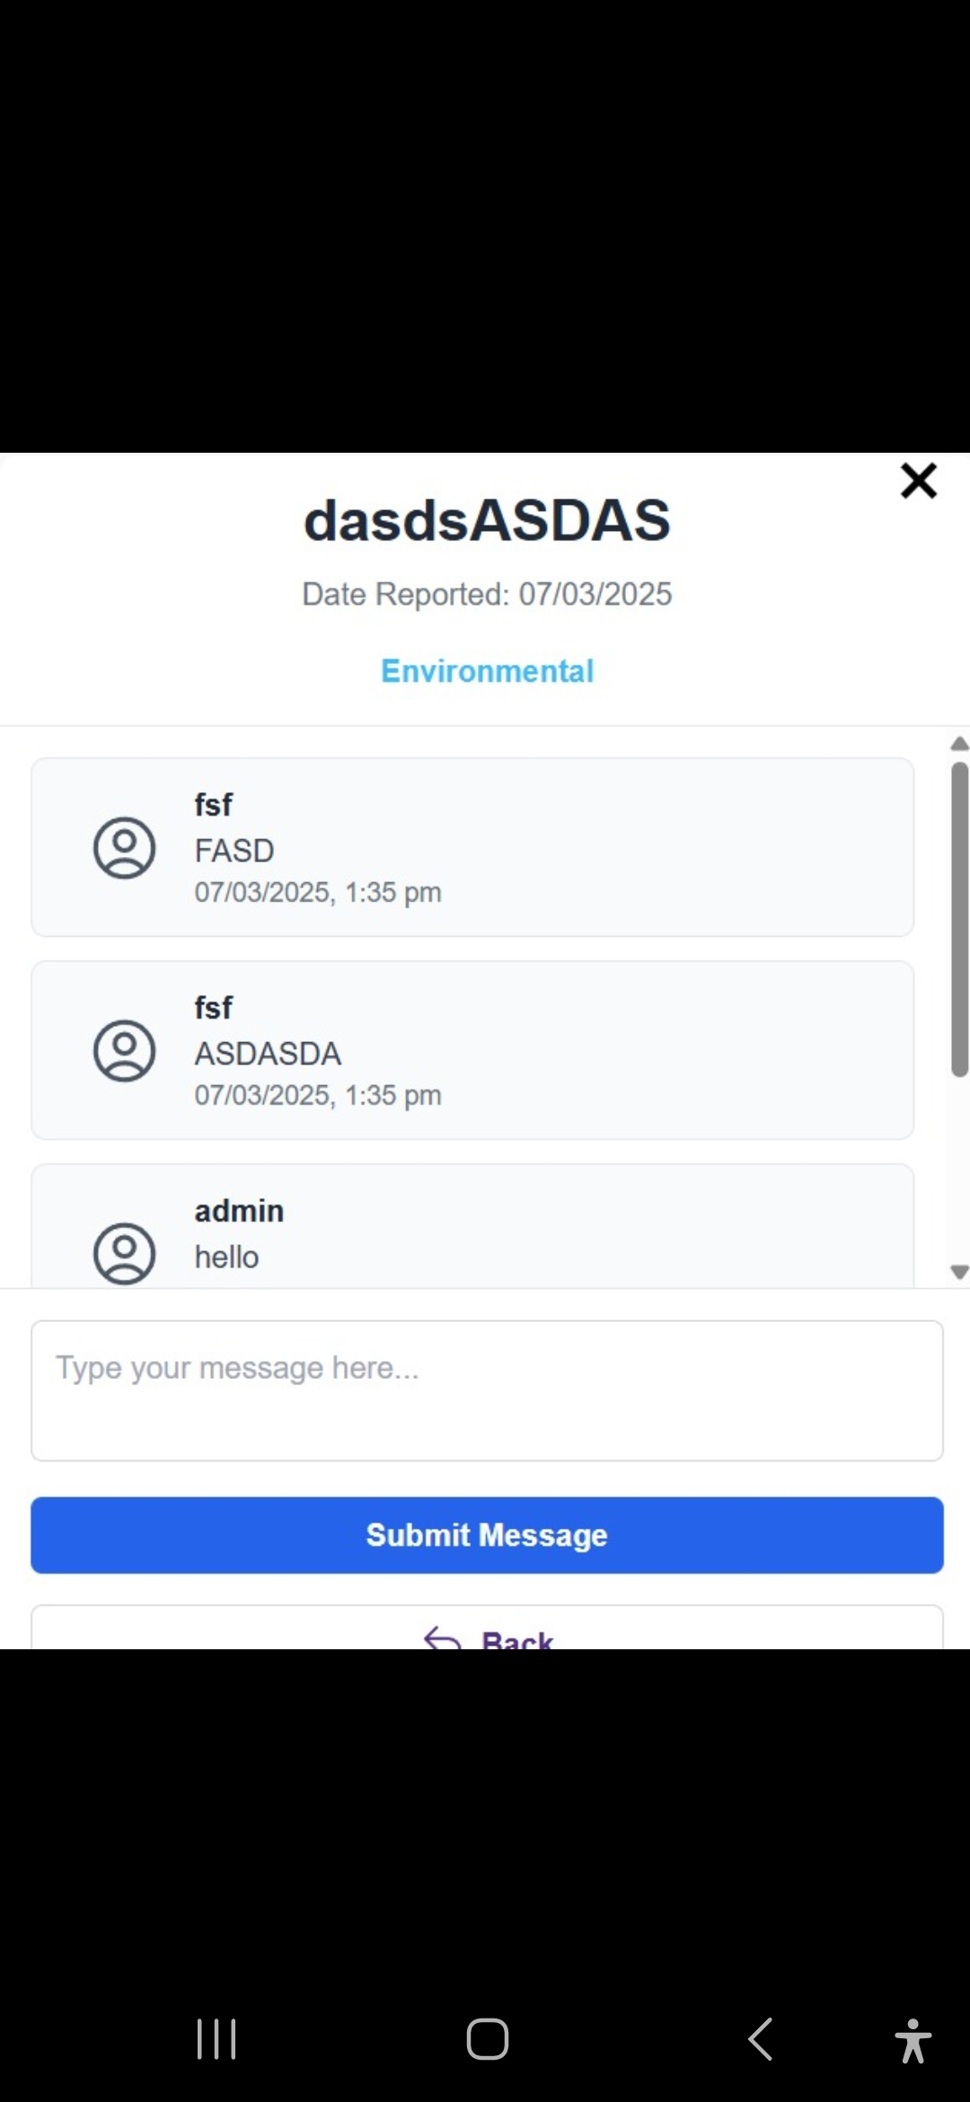The width and height of the screenshot is (970, 2102).
Task: Click the Environmental category label
Action: 488,671
